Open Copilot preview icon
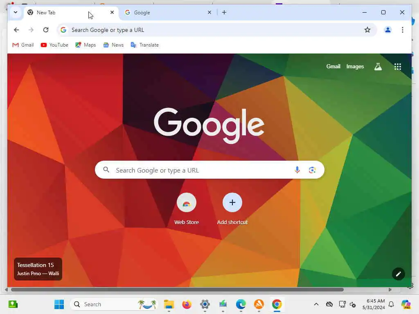 406,304
